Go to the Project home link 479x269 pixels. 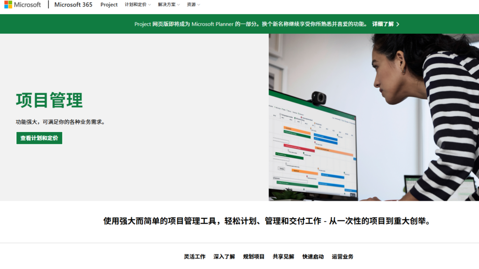(109, 5)
